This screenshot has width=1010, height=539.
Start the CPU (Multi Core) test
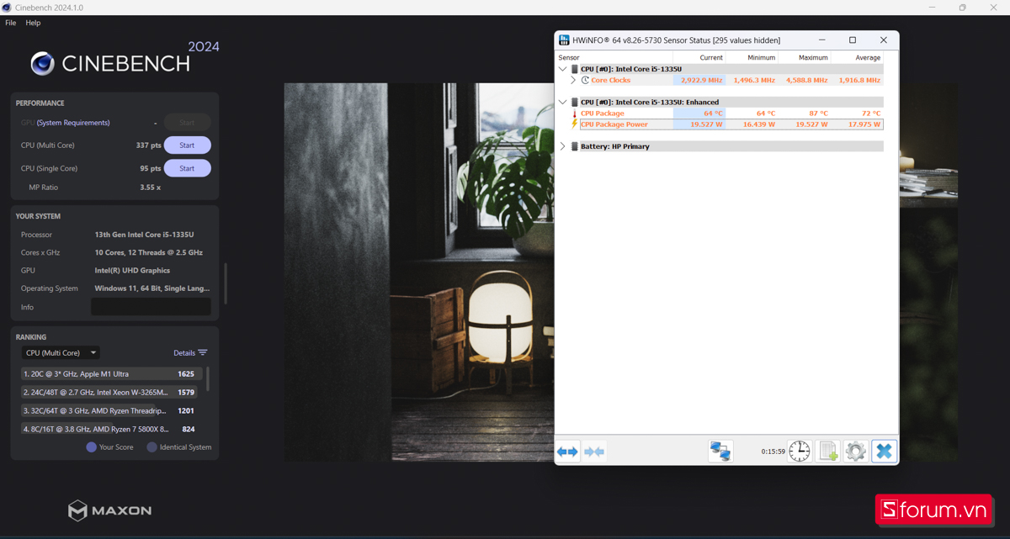pos(187,145)
